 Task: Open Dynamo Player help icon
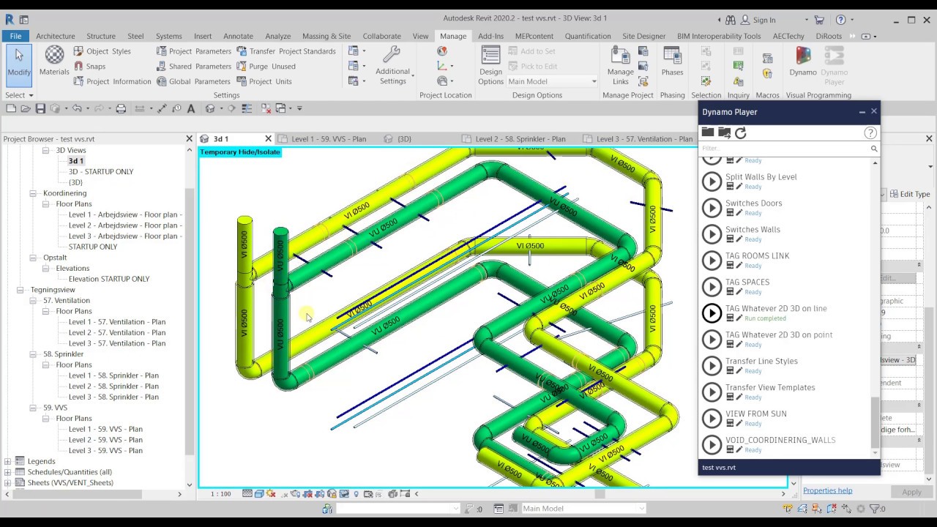tap(870, 132)
